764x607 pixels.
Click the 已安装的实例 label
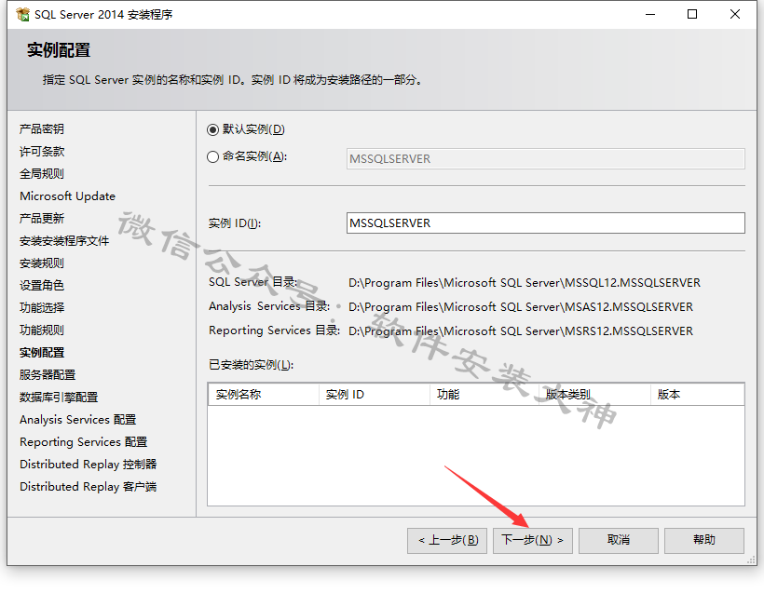pyautogui.click(x=251, y=365)
